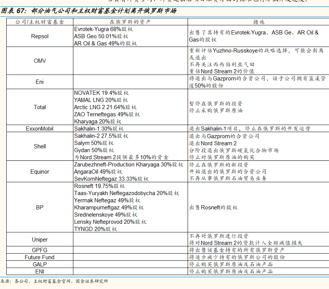This screenshot has height=289, width=329.
Task: Select the line 开始退出的俄罗斯的合资公司
Action: [x=228, y=171]
